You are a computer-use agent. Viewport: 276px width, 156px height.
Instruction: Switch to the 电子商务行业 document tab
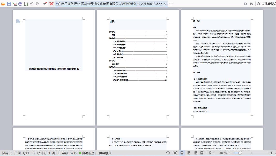click(x=111, y=4)
